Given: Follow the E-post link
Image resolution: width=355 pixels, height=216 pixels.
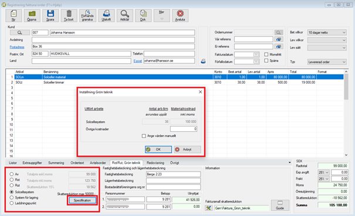Looking at the screenshot, I should click(x=137, y=61).
